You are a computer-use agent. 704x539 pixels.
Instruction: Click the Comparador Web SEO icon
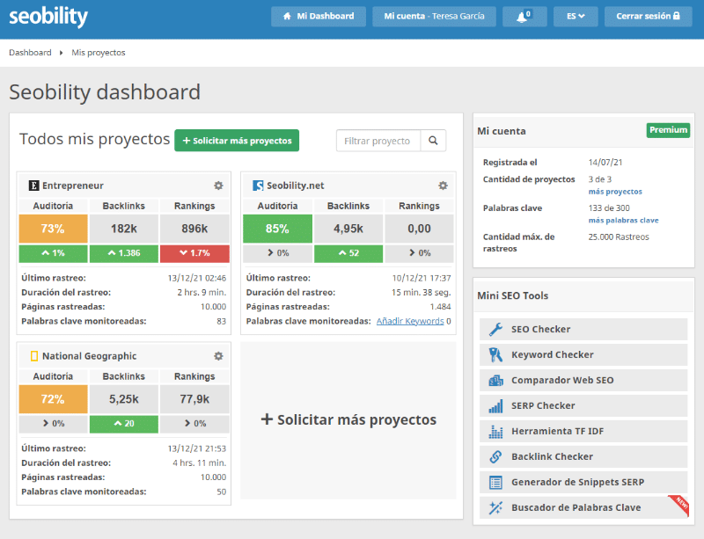point(495,380)
